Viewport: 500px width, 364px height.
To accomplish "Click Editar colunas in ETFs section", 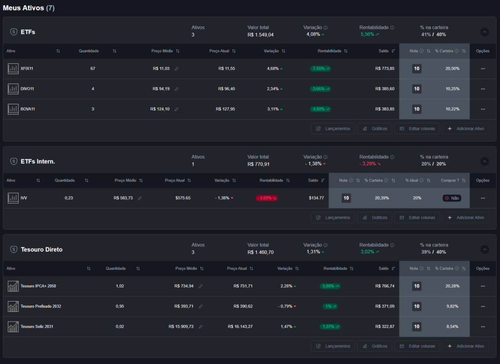I will (x=417, y=129).
